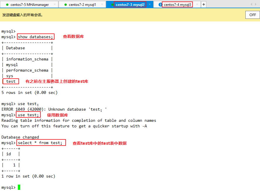Click the yellow banner message about sending keyboard input
This screenshot has height=194, width=260.
pyautogui.click(x=23, y=15)
